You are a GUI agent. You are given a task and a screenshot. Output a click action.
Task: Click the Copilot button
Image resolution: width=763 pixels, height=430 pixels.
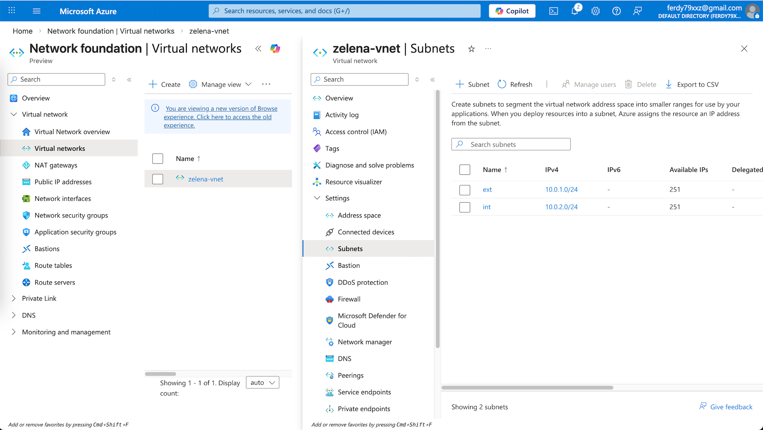[x=512, y=11]
